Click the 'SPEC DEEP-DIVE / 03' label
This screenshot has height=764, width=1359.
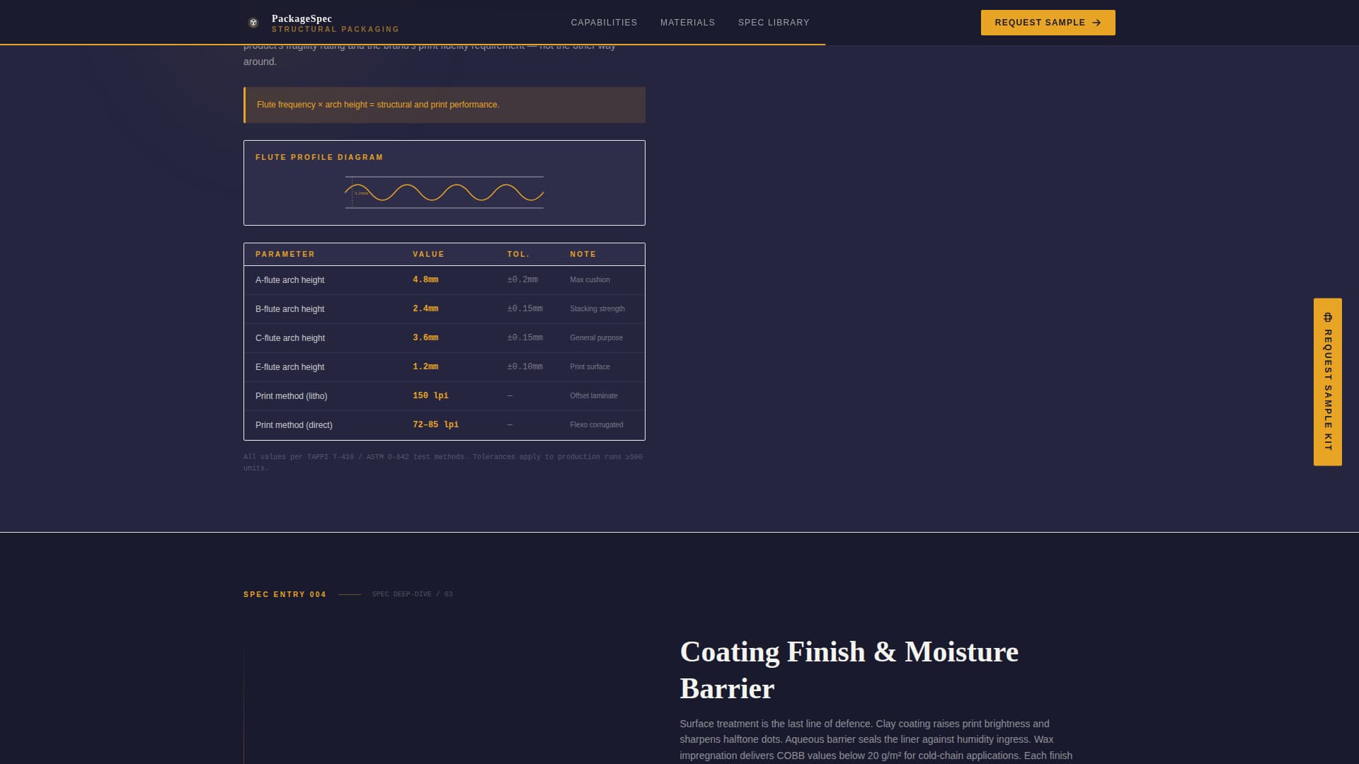(412, 594)
